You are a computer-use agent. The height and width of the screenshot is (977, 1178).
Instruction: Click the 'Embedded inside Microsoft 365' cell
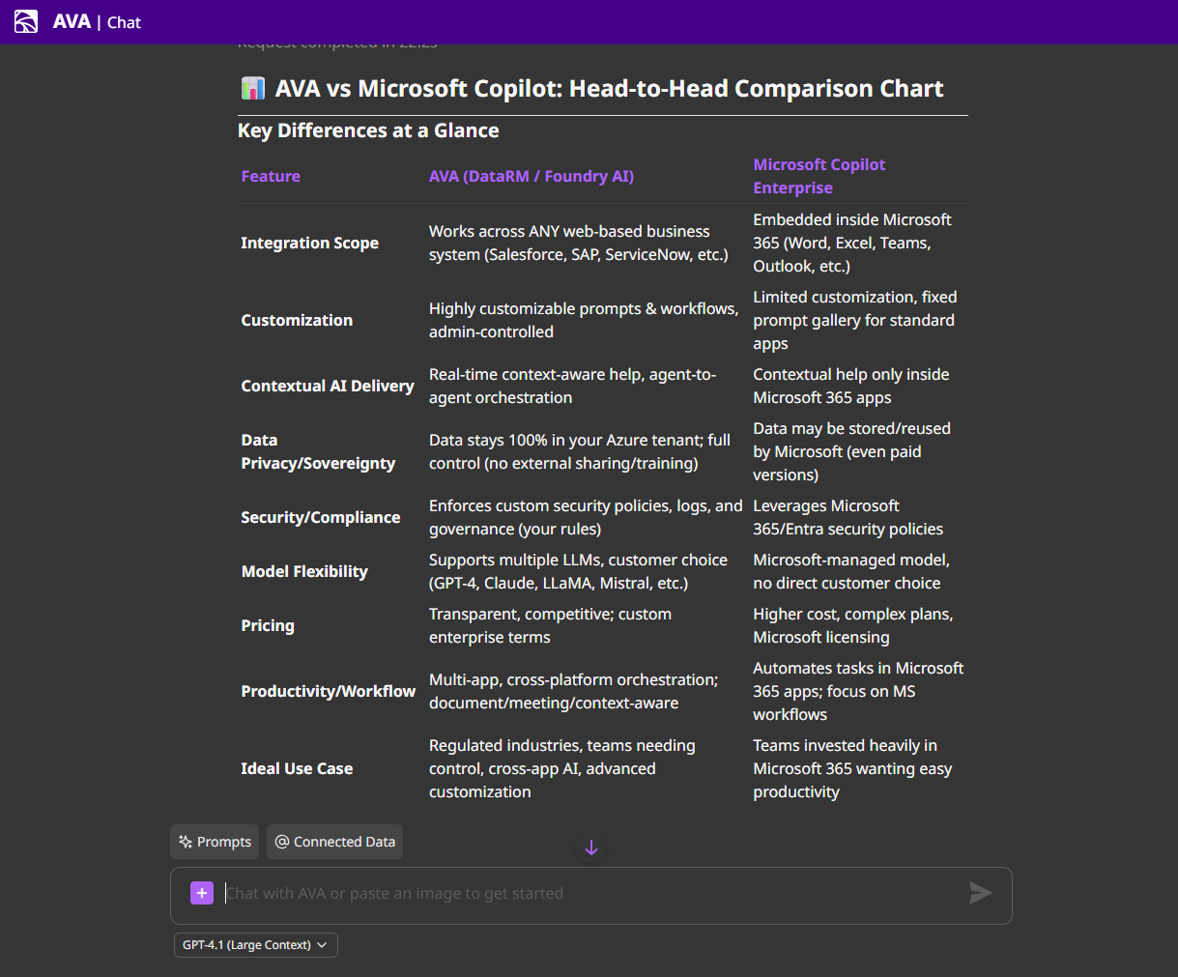[852, 243]
